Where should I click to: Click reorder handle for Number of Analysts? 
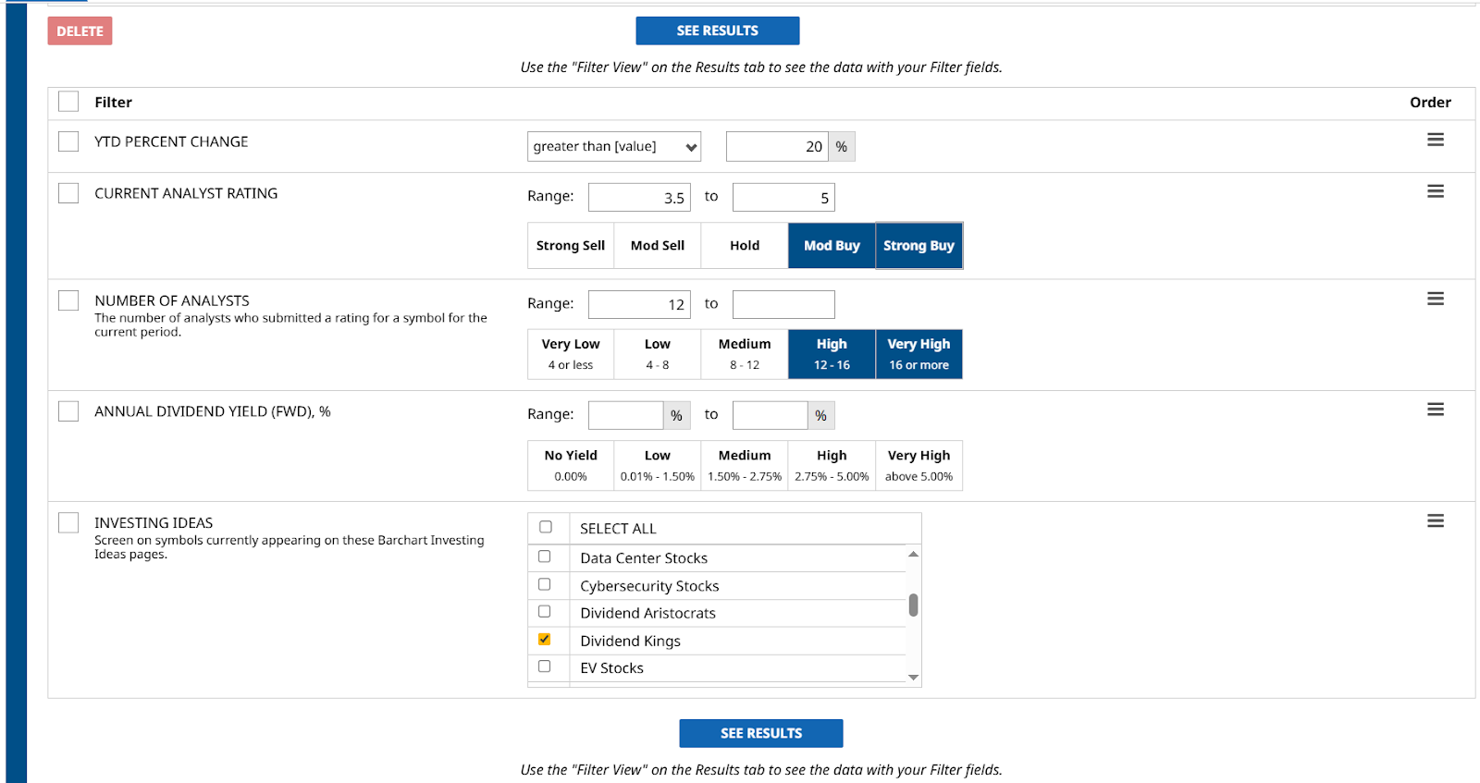(x=1435, y=299)
